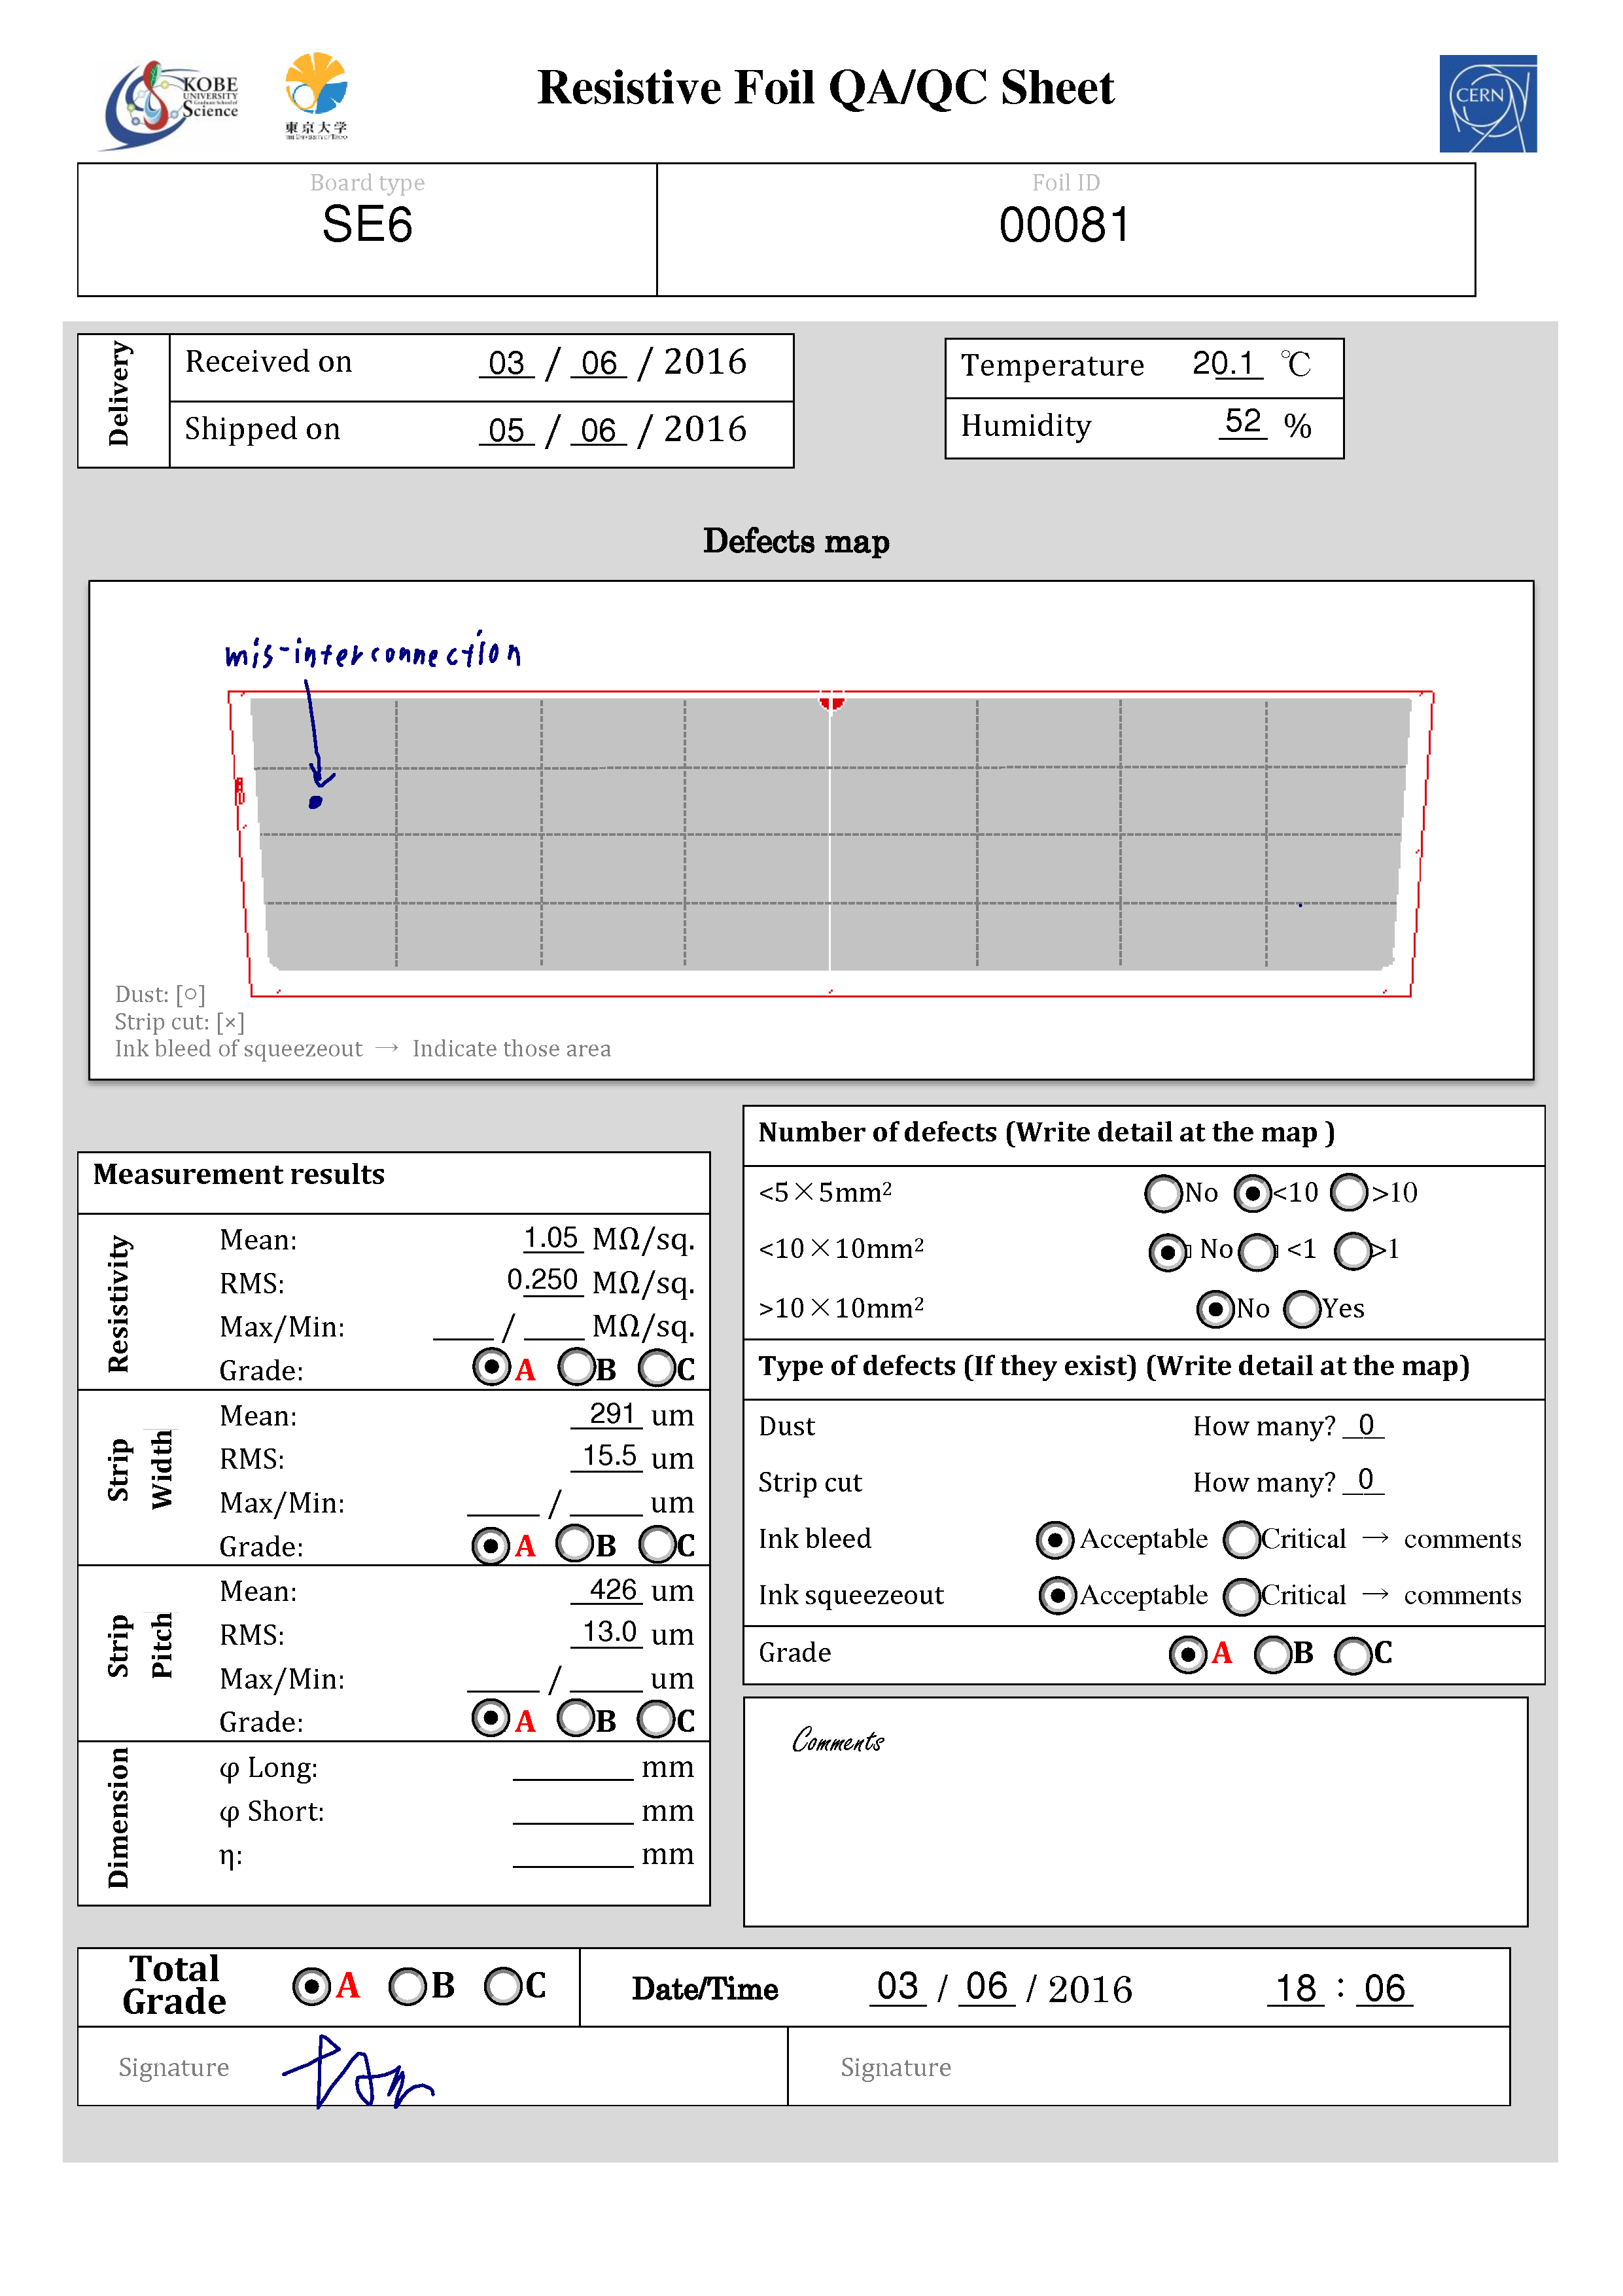Click the Board type field SE6

click(368, 229)
